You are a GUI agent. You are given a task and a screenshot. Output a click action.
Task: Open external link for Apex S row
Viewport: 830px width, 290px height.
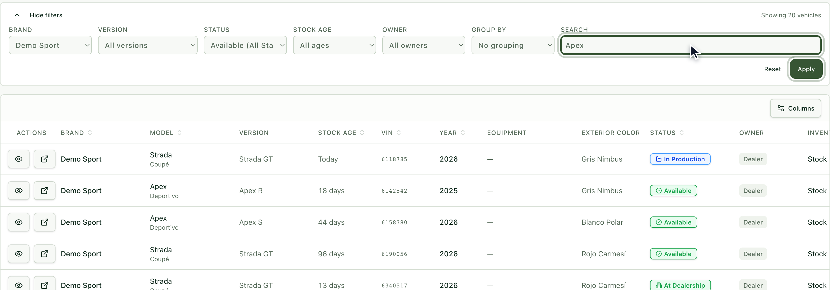tap(44, 222)
